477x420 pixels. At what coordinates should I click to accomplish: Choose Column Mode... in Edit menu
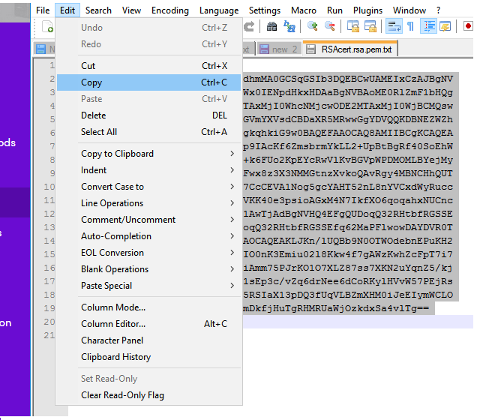pyautogui.click(x=149, y=307)
